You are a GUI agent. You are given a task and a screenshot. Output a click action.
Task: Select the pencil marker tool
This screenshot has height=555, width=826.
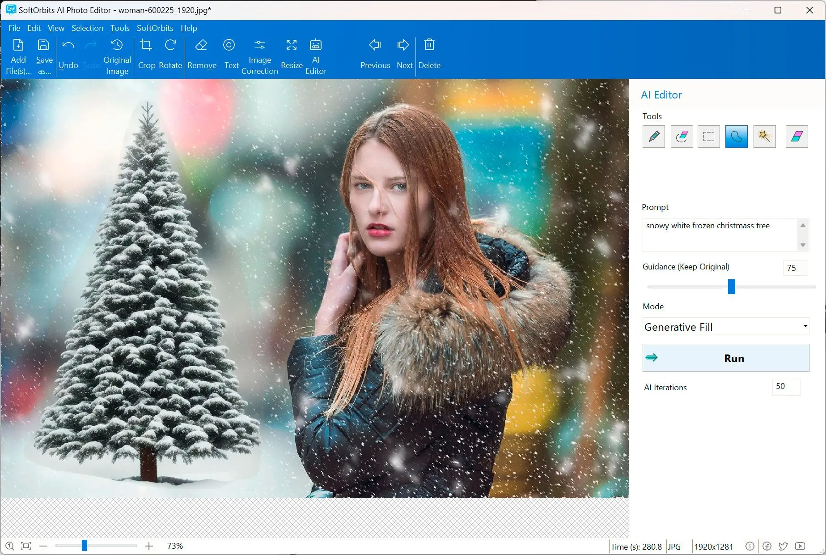[653, 137]
